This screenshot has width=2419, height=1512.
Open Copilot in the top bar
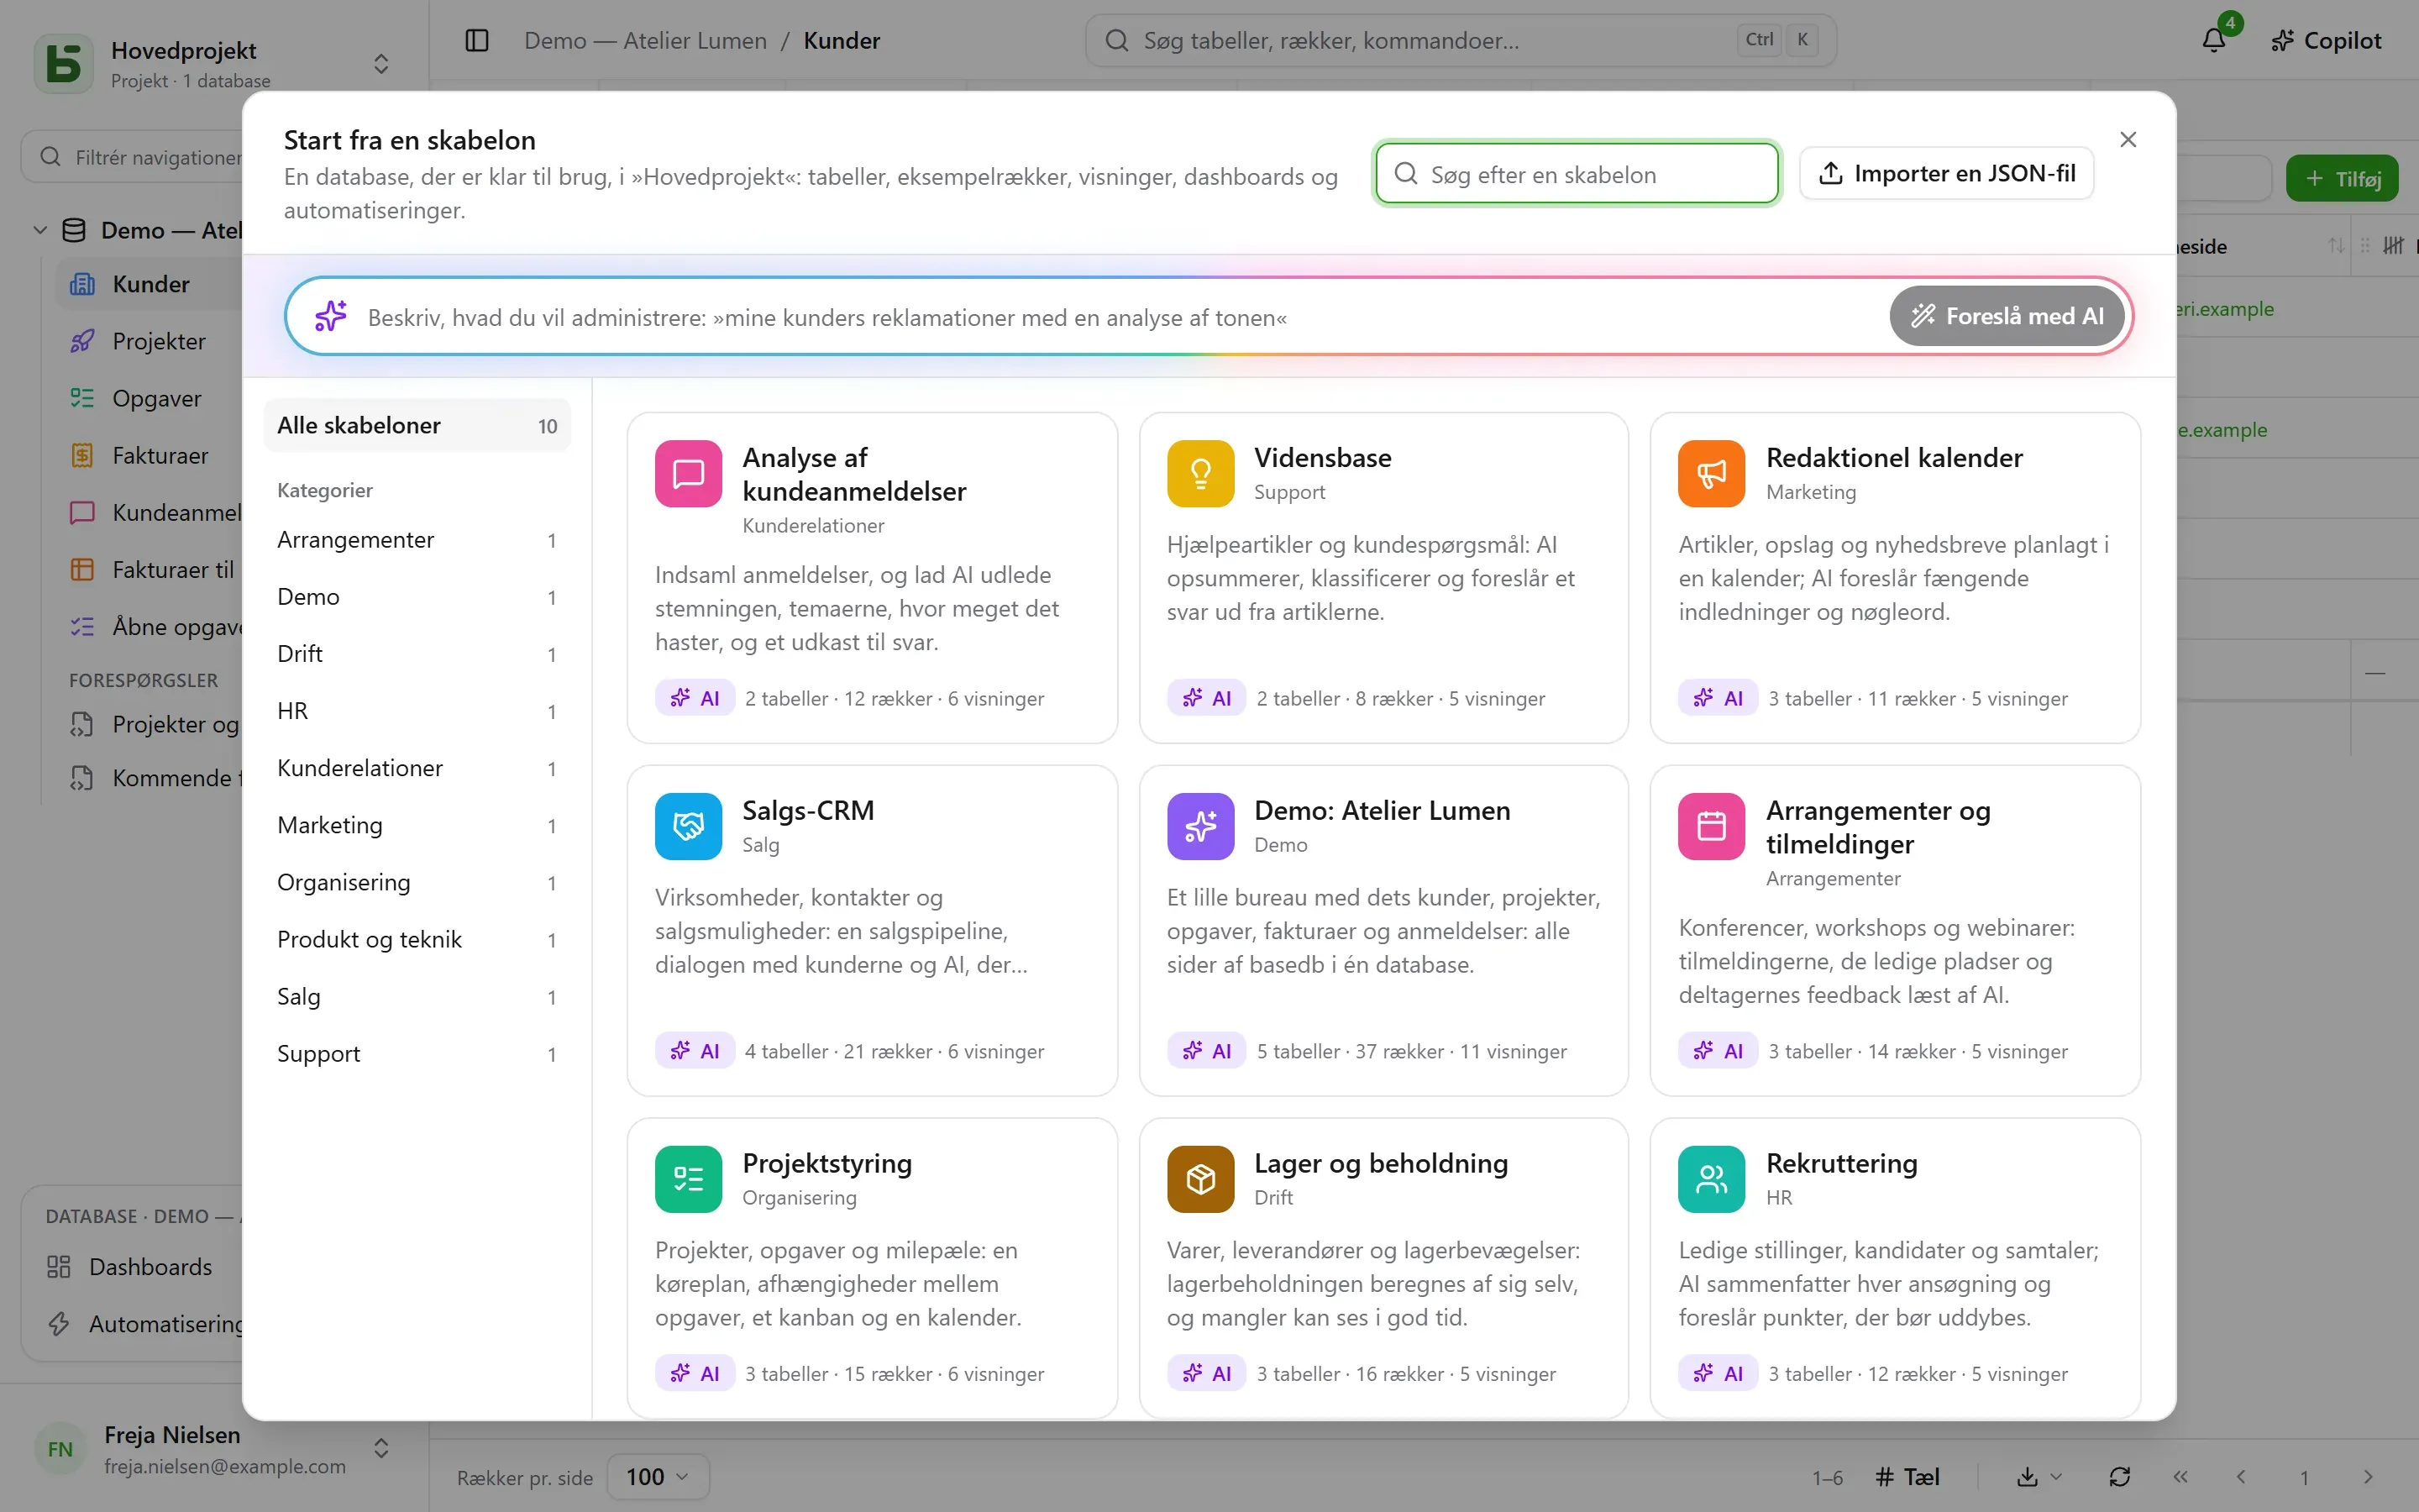2325,40
